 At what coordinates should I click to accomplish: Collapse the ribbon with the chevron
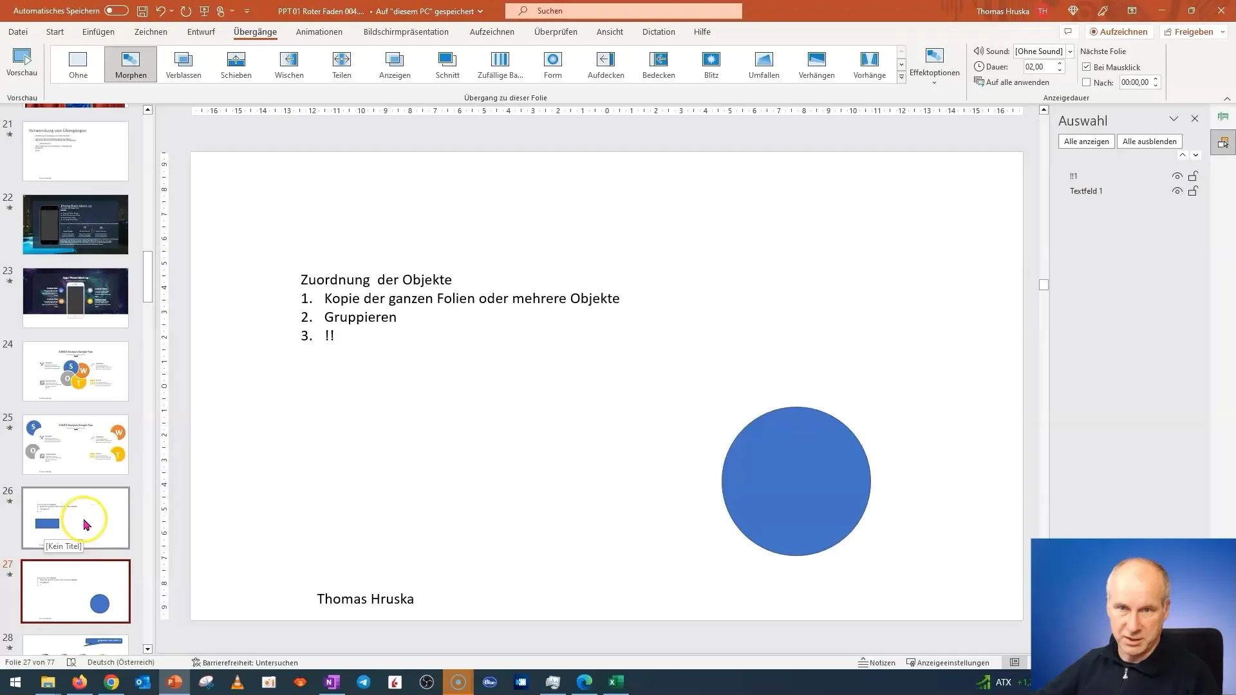tap(1227, 98)
